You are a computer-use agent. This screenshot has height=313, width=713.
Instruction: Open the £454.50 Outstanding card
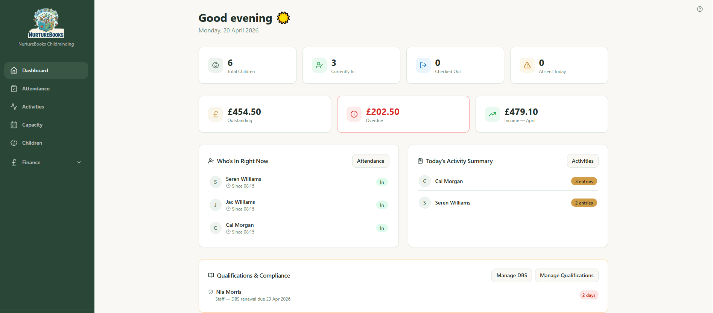(265, 114)
